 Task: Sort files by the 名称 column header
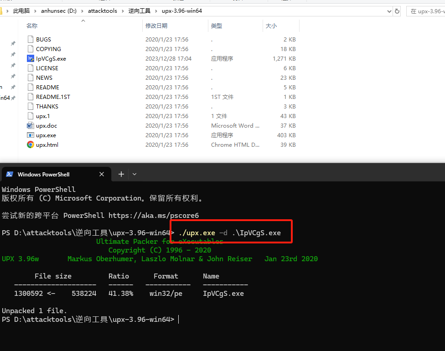(32, 26)
